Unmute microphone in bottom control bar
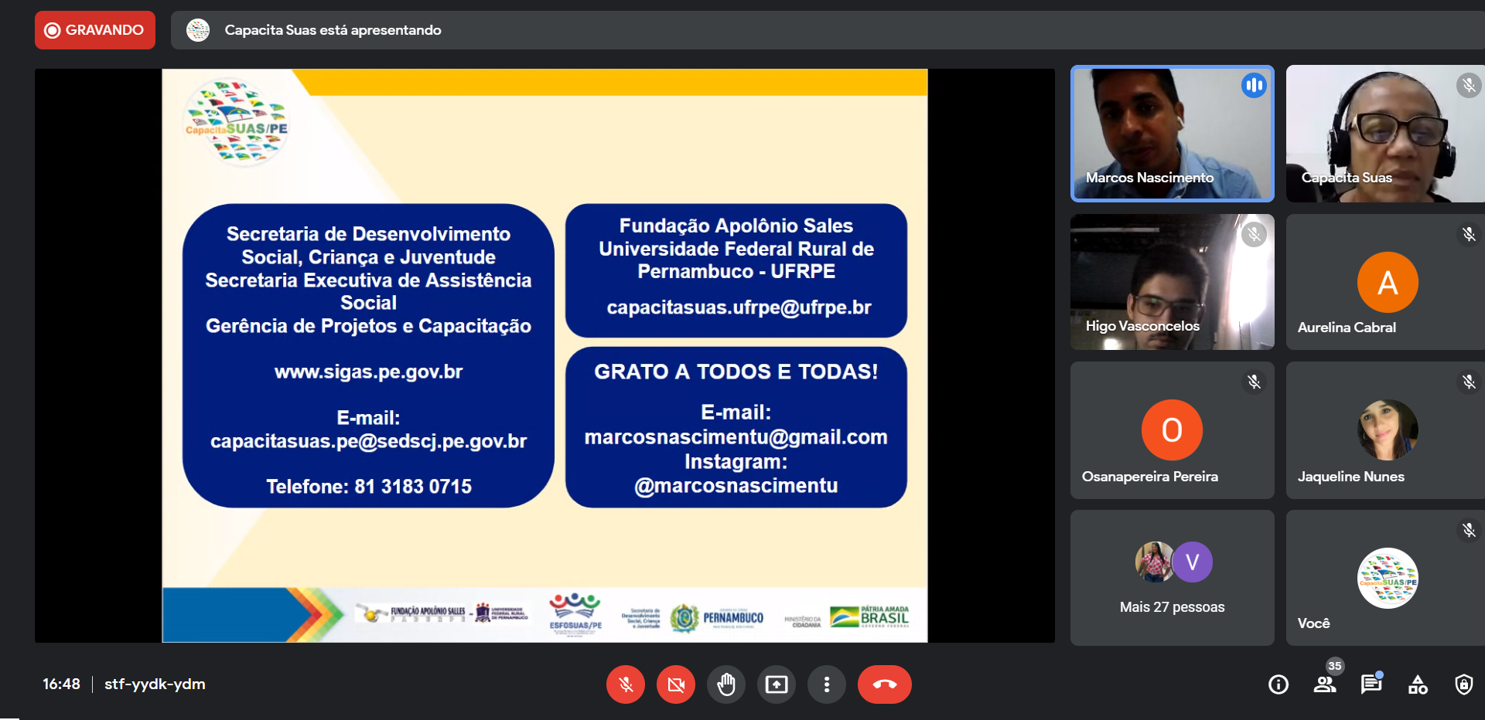The image size is (1485, 720). (x=626, y=684)
